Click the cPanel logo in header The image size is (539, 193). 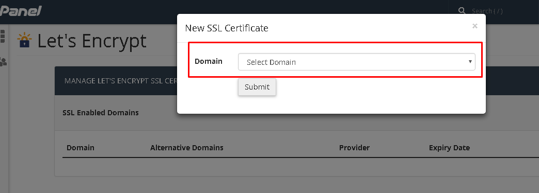21,11
